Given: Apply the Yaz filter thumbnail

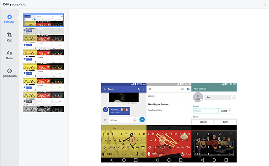Looking at the screenshot, I should click(x=43, y=62).
